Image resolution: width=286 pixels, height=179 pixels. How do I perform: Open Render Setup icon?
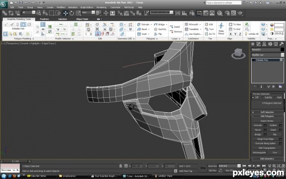point(227,13)
